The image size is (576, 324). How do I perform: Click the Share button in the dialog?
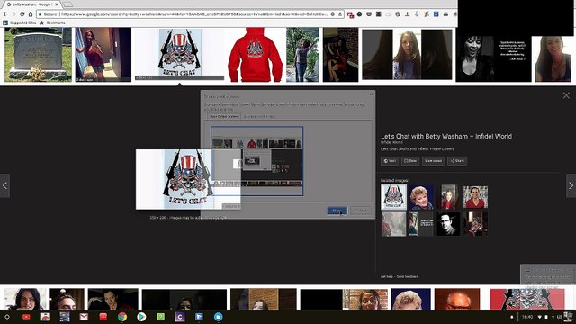[337, 211]
